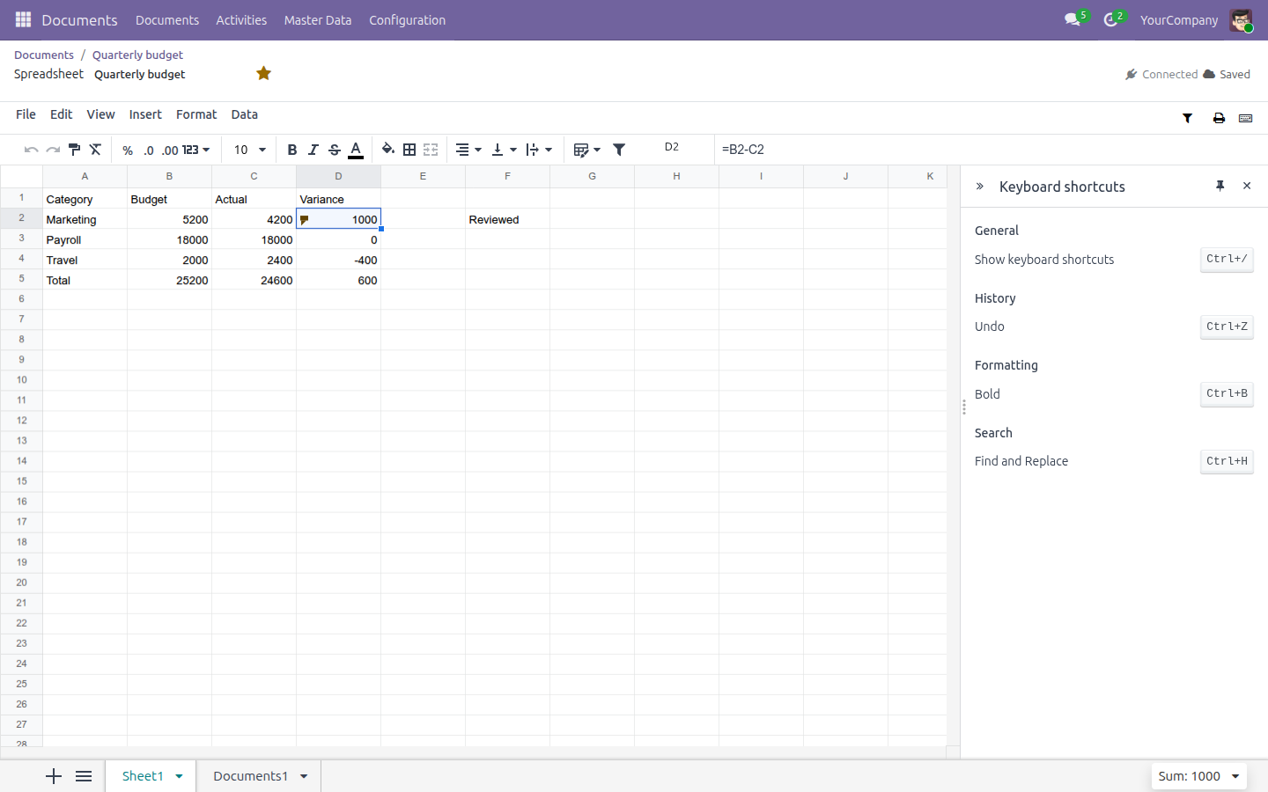
Task: Open the more number formats dropdown
Action: 196,150
